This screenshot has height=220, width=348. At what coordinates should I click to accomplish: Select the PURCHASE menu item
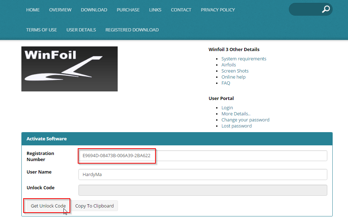click(128, 10)
